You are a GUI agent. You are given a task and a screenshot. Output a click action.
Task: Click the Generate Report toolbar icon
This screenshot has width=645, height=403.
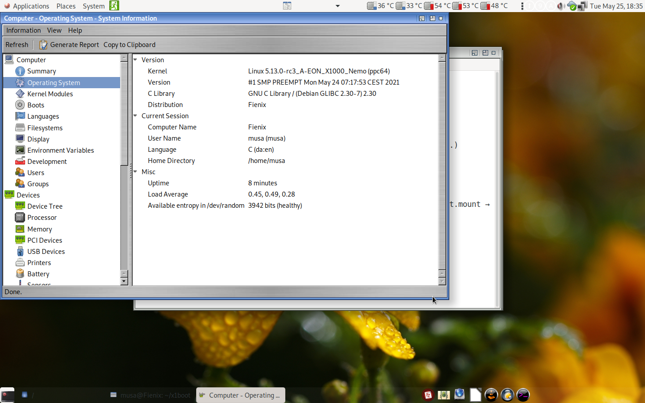43,45
